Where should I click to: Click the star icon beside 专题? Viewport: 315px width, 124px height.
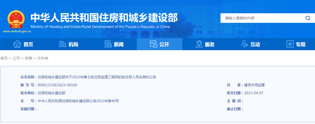coord(290,44)
